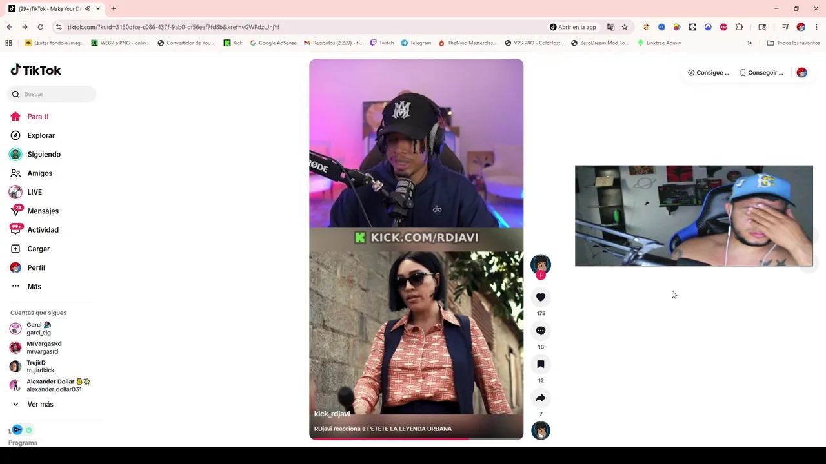Image resolution: width=826 pixels, height=464 pixels.
Task: Click the video progress bar
Action: click(x=416, y=439)
